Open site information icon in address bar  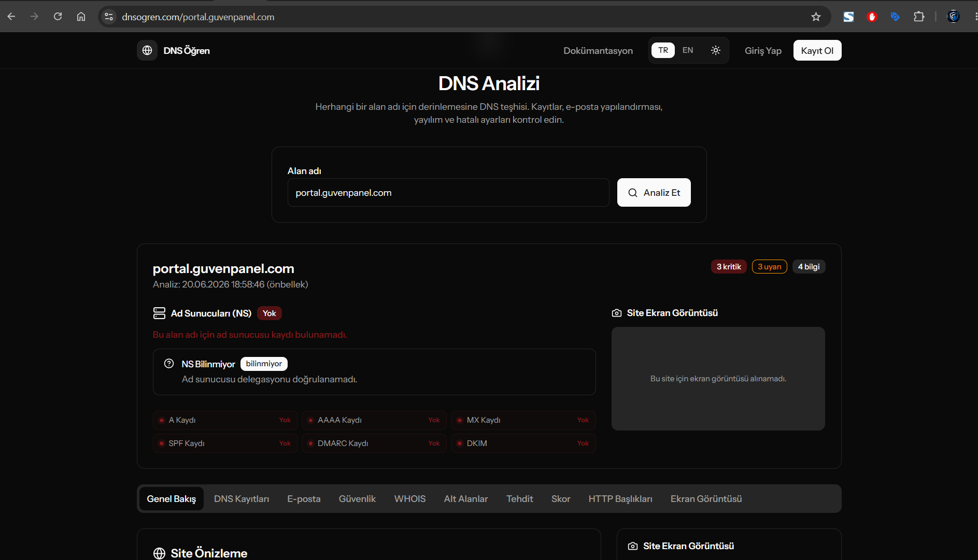click(109, 17)
